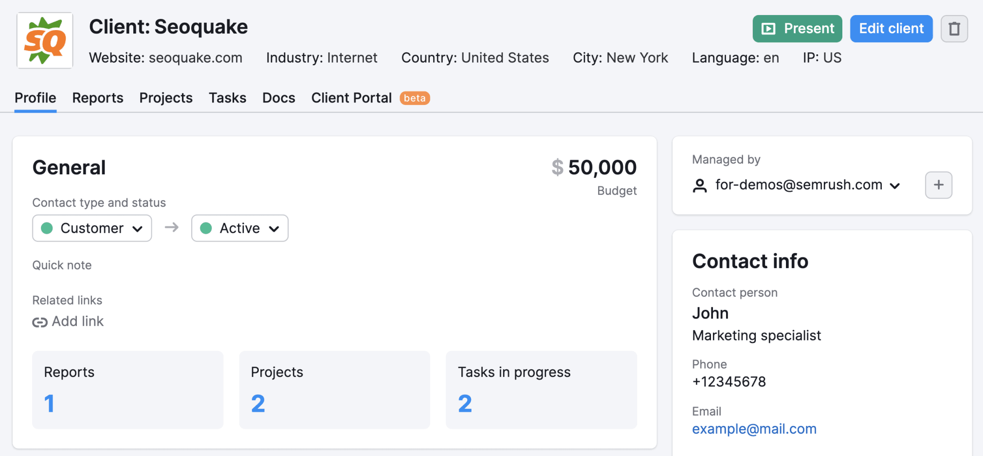Open the Client Portal tab
Image resolution: width=983 pixels, height=456 pixels.
[x=351, y=98]
